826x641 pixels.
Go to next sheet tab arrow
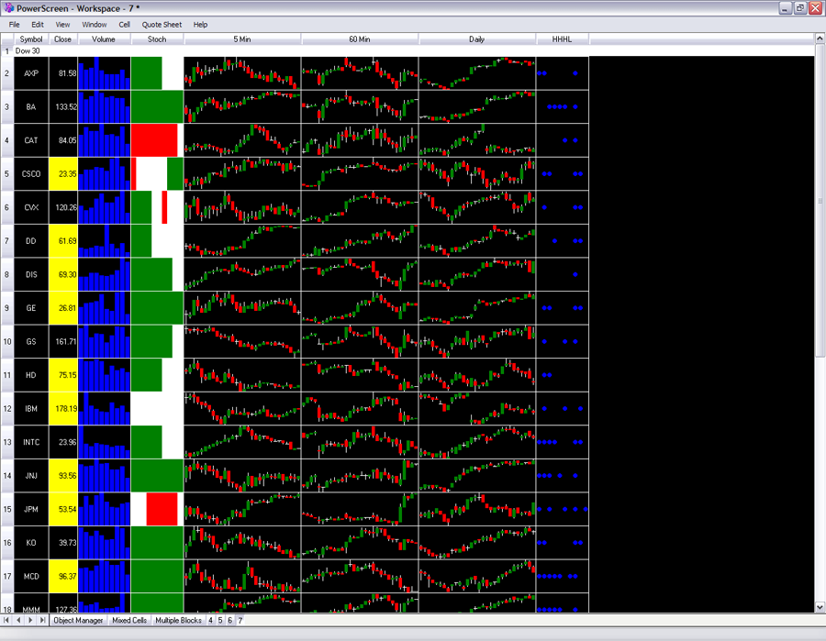pos(30,620)
